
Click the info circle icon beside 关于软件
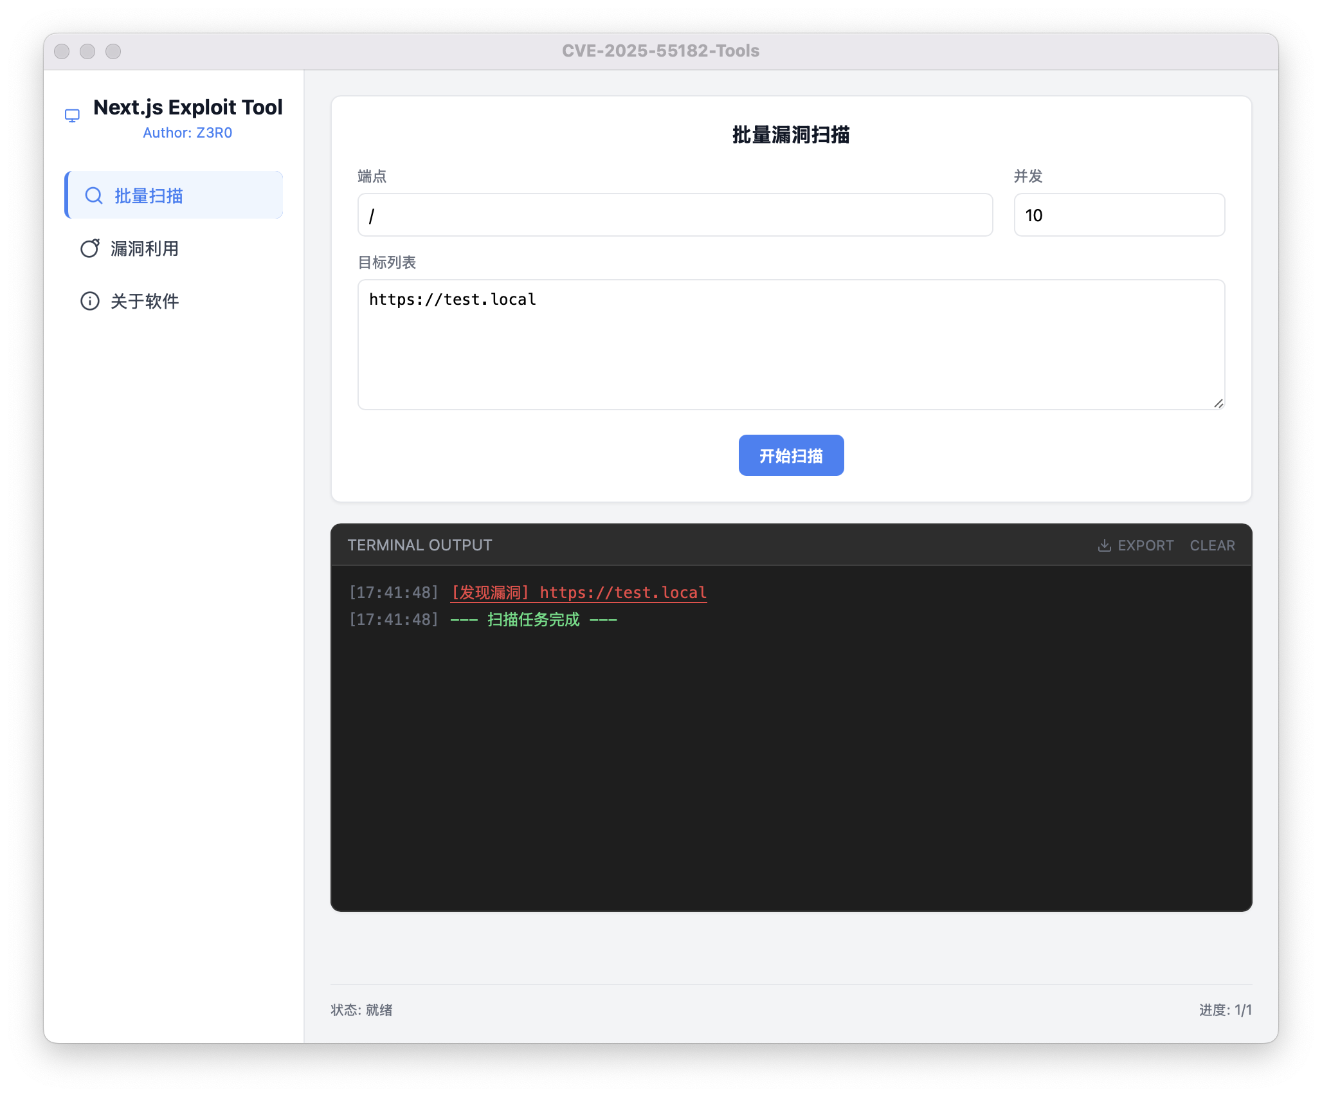coord(90,301)
